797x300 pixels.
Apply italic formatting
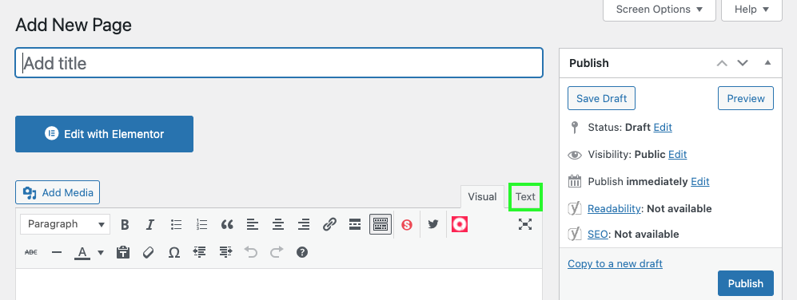(150, 224)
